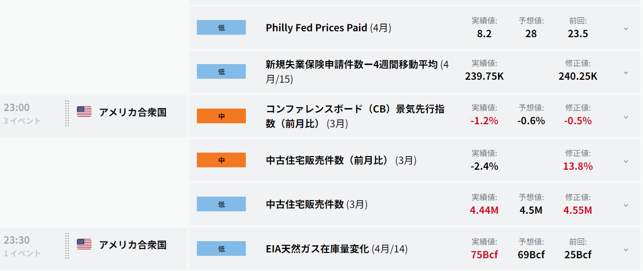643x271 pixels.
Task: Click the US flag icon at 23:30
Action: pos(84,245)
